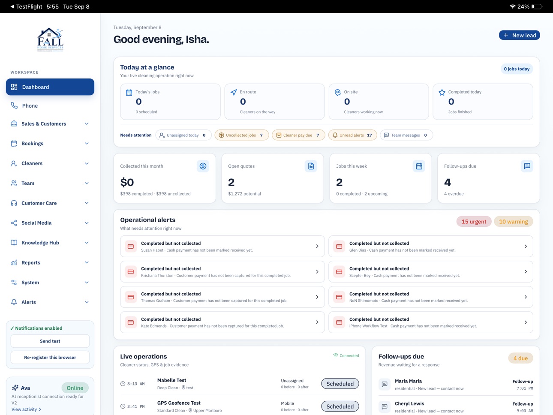Open the Scepter Bey cash payment alert
The width and height of the screenshot is (553, 415).
click(x=431, y=272)
